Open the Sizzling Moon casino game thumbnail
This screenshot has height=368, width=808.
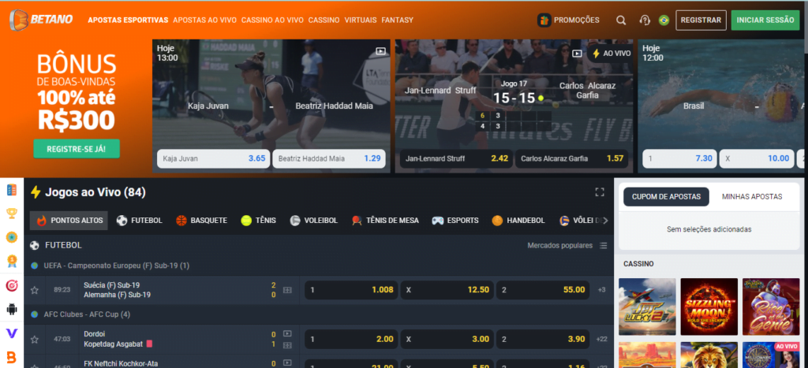pyautogui.click(x=709, y=307)
